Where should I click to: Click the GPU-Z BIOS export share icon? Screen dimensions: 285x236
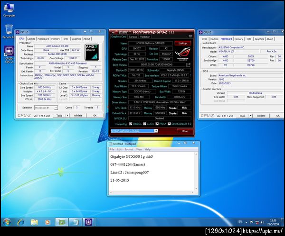click(189, 64)
